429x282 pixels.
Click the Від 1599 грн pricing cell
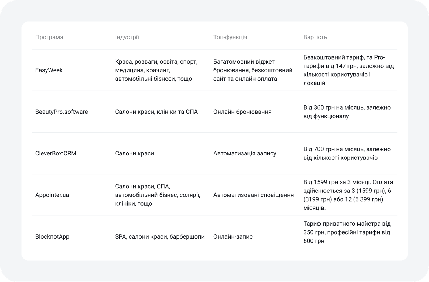[x=348, y=195]
